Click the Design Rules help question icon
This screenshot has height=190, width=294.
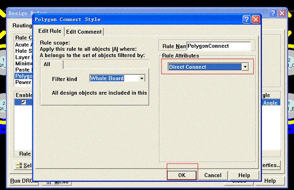273,13
